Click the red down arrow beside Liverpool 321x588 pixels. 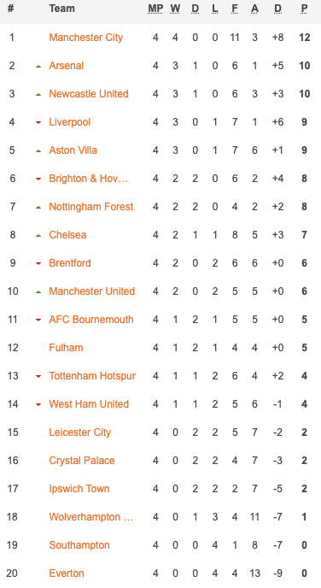tap(38, 122)
